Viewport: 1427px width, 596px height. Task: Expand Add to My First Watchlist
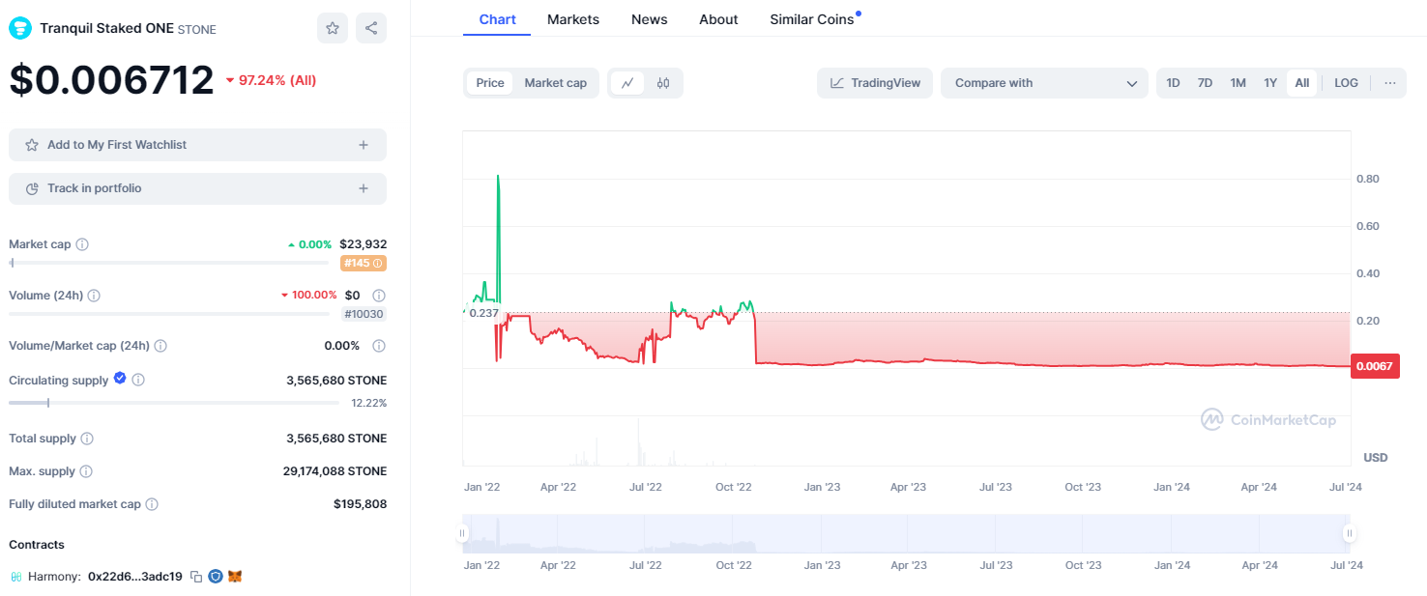[x=197, y=145]
